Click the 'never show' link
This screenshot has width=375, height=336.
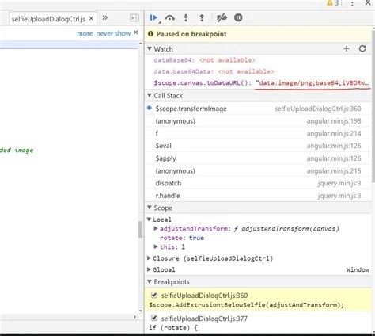point(113,33)
